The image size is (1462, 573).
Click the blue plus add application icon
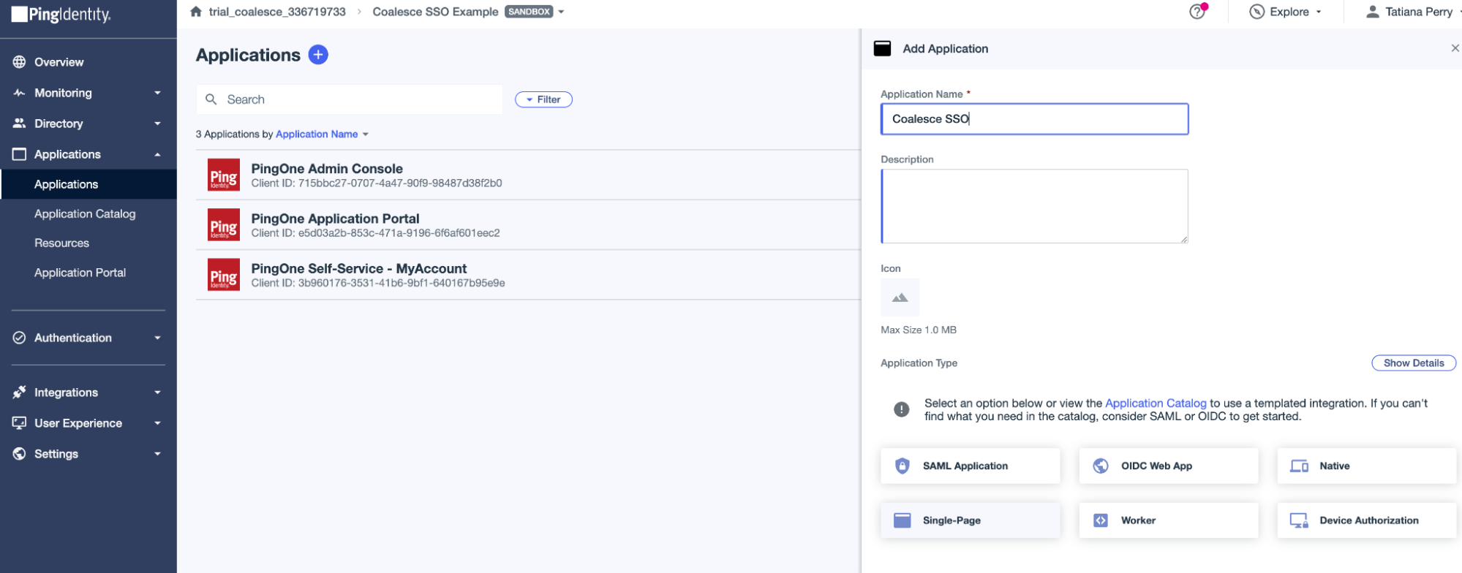[x=318, y=55]
